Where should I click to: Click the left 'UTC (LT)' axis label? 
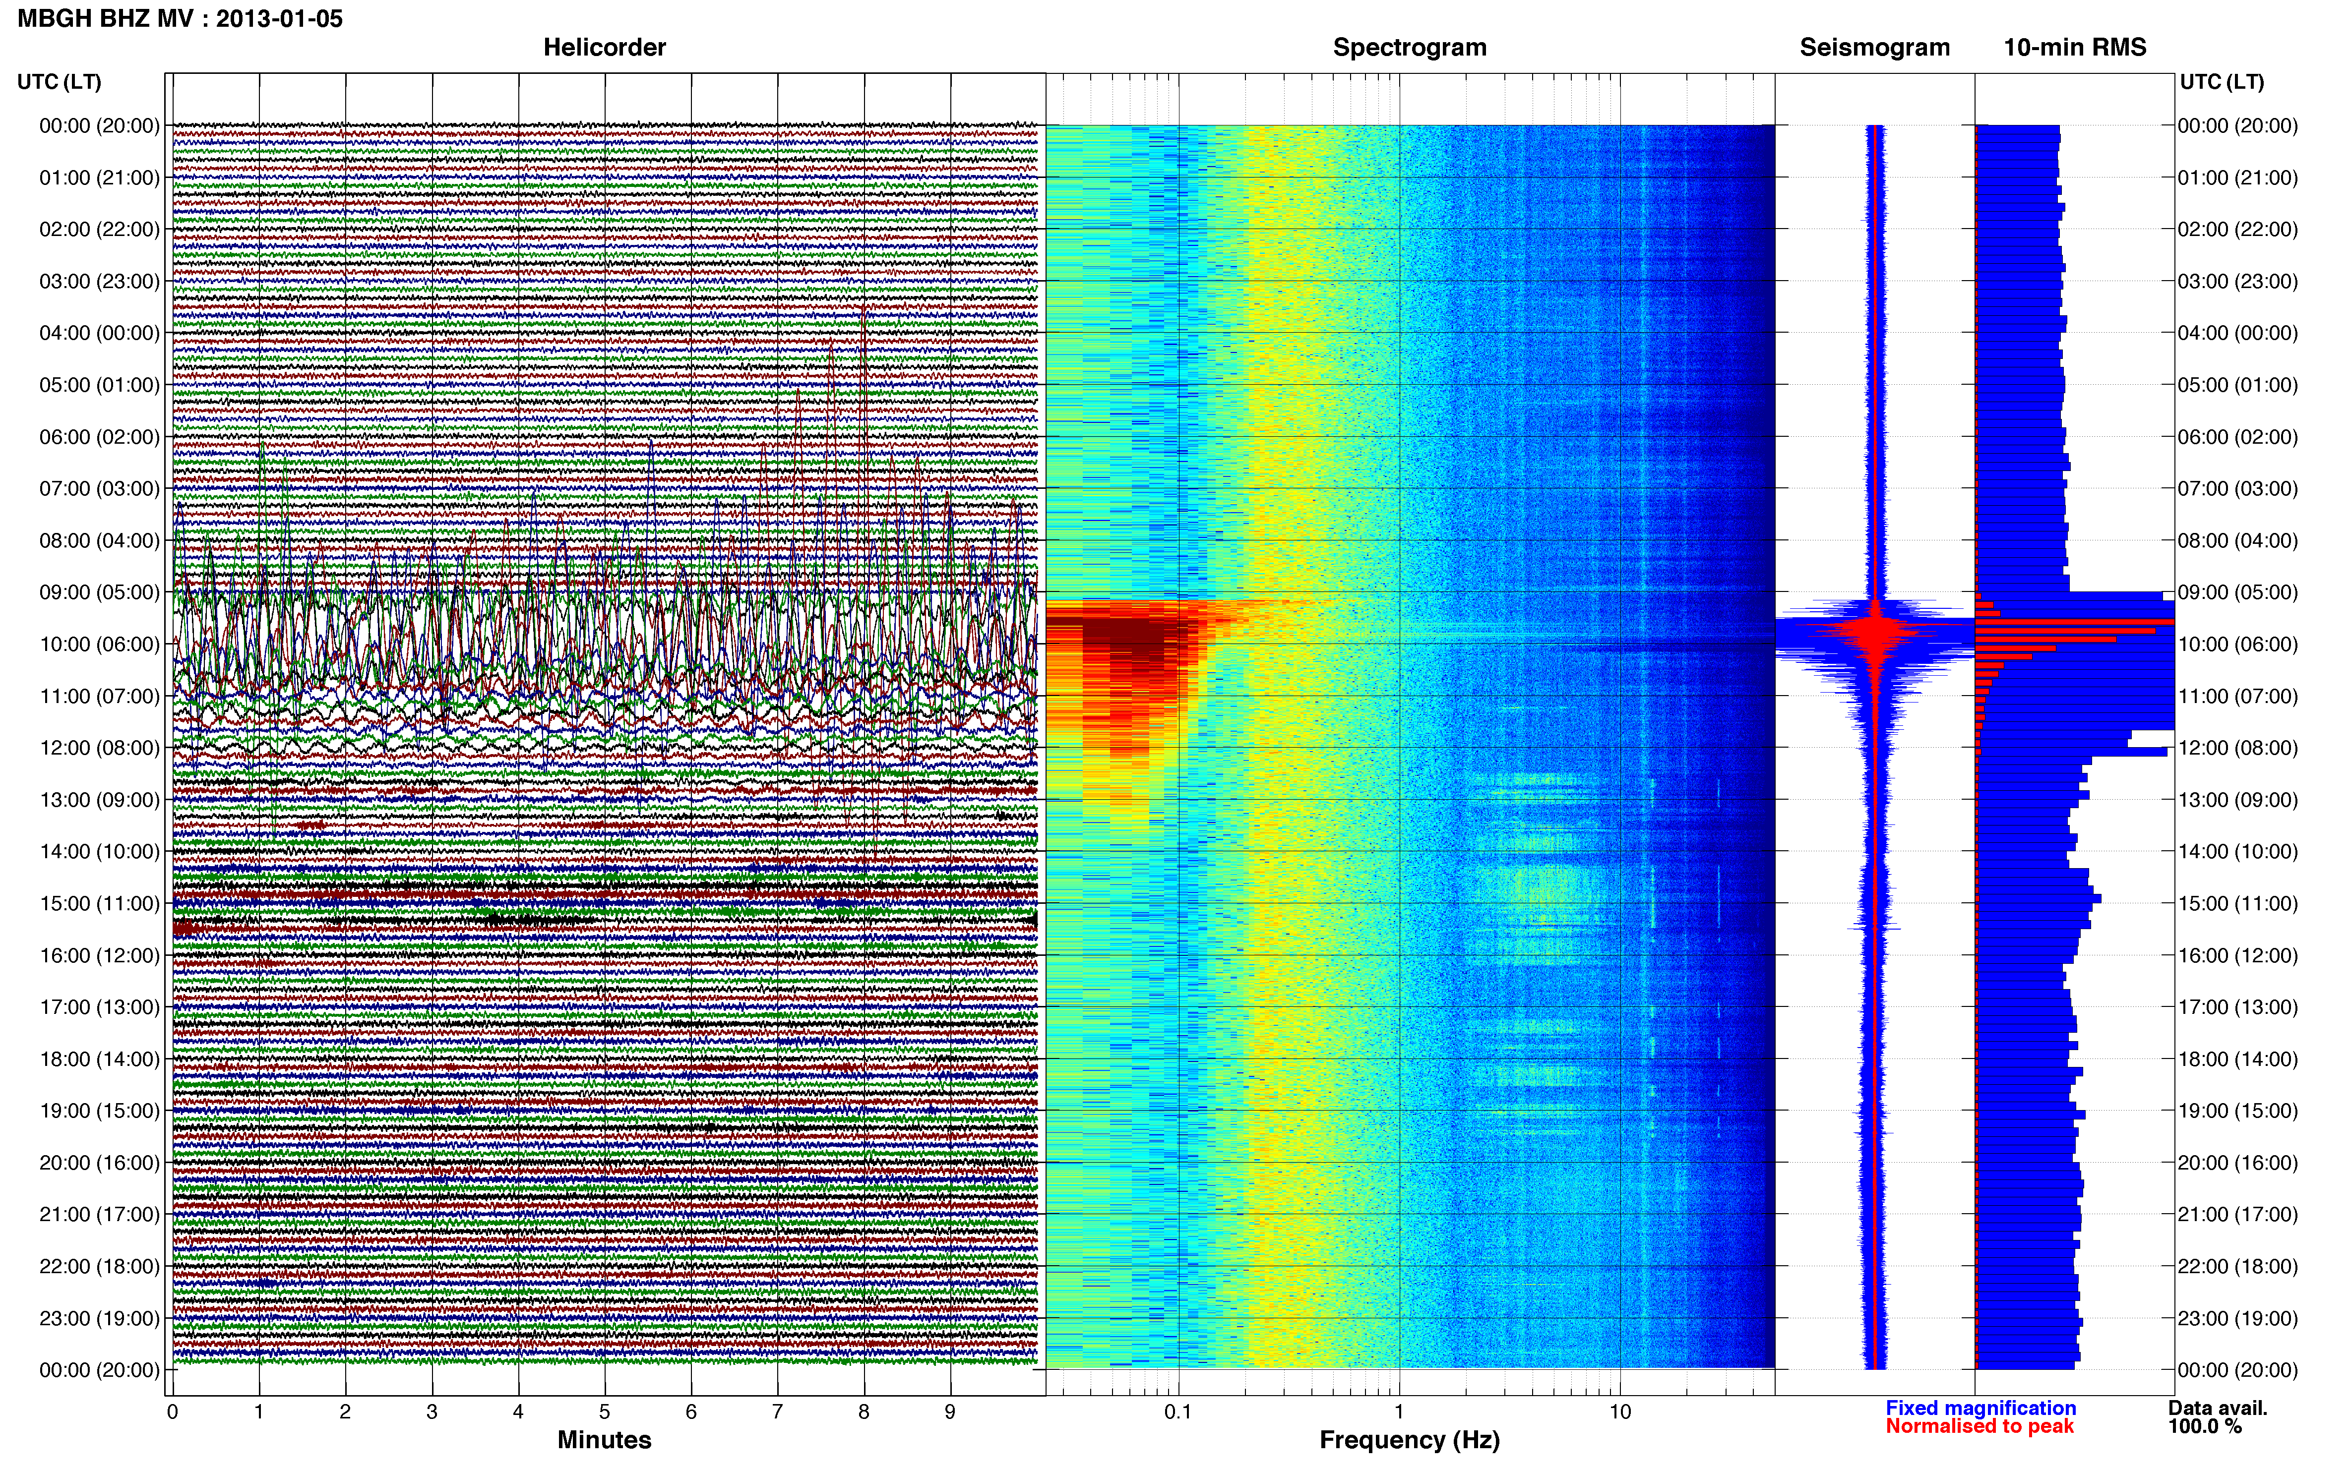pos(60,82)
